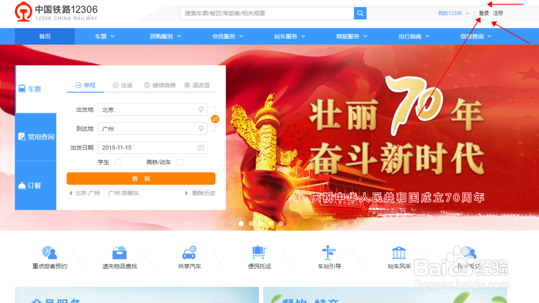539x303 pixels.
Task: Select the 接续换乘 trip type tab
Action: coord(160,85)
